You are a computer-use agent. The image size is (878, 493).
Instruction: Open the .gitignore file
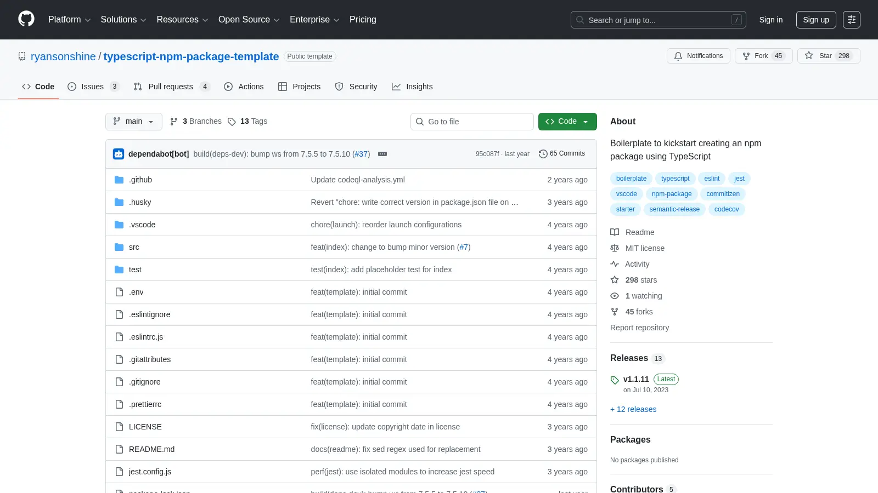click(145, 382)
